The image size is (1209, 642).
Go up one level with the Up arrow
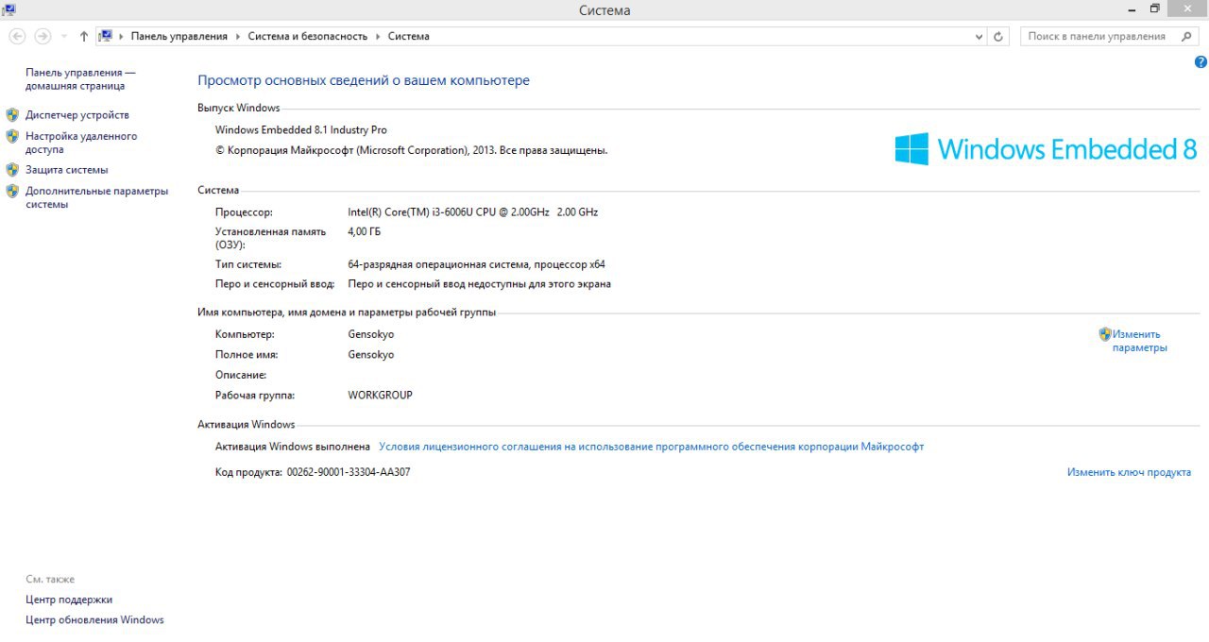[x=84, y=36]
